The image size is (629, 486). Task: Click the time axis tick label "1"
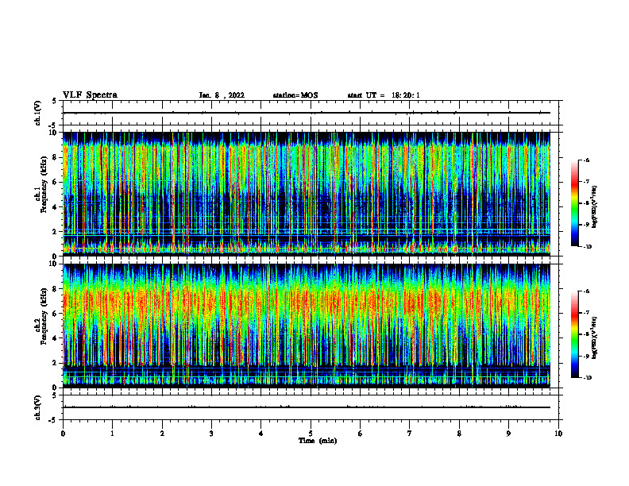point(113,434)
